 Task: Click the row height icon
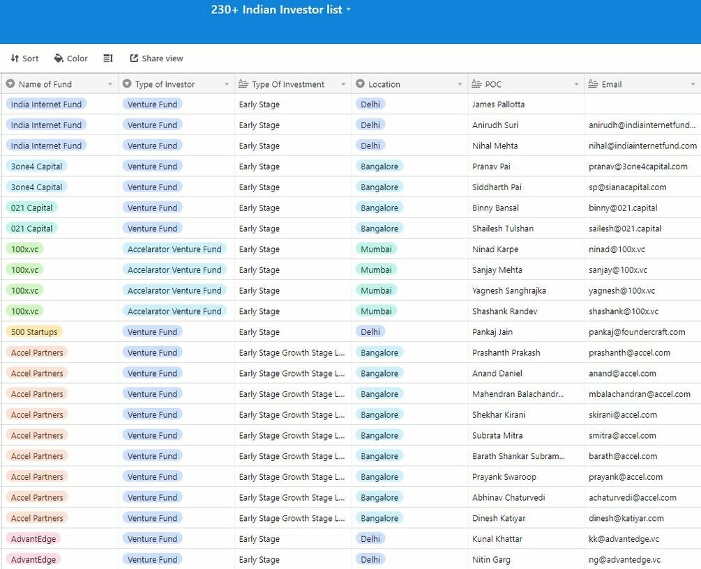(108, 59)
